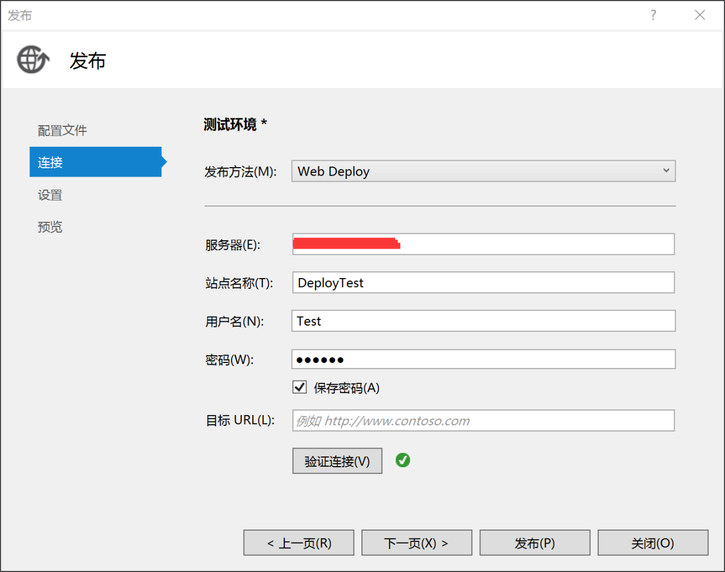Open the 预览 tab
This screenshot has width=725, height=572.
50,227
